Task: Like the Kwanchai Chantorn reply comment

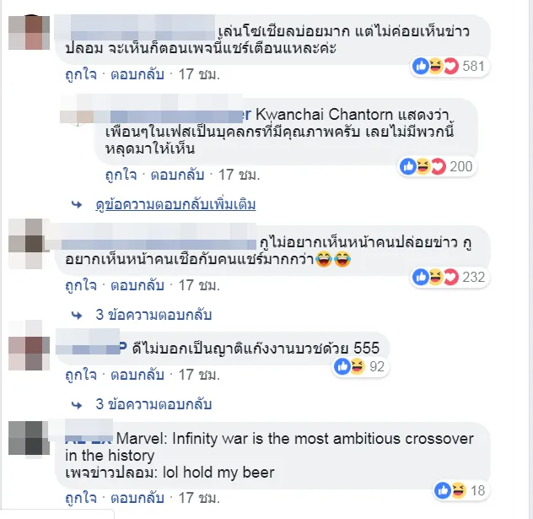Action: [121, 175]
